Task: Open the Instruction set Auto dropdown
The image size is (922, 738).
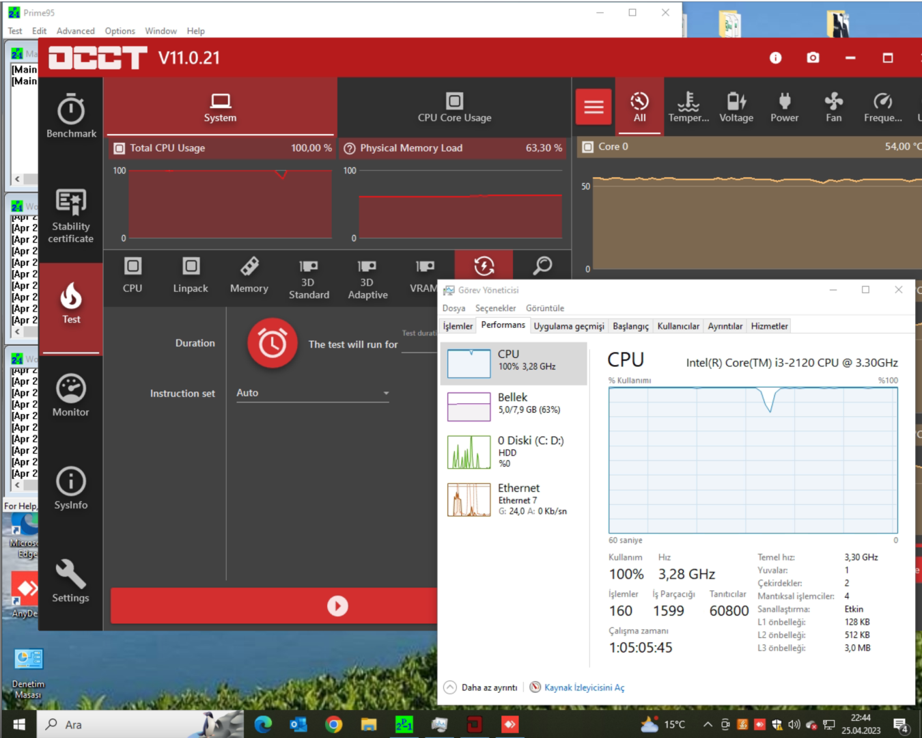Action: pyautogui.click(x=313, y=393)
